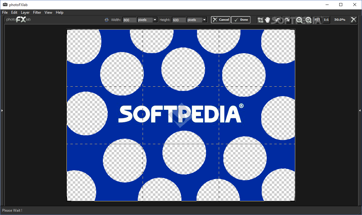Open the View menu
This screenshot has width=362, height=215.
point(48,12)
